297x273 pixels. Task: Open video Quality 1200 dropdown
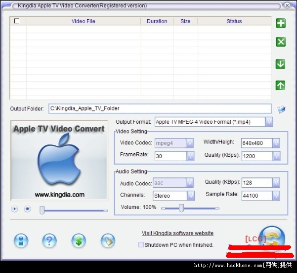tap(276, 156)
